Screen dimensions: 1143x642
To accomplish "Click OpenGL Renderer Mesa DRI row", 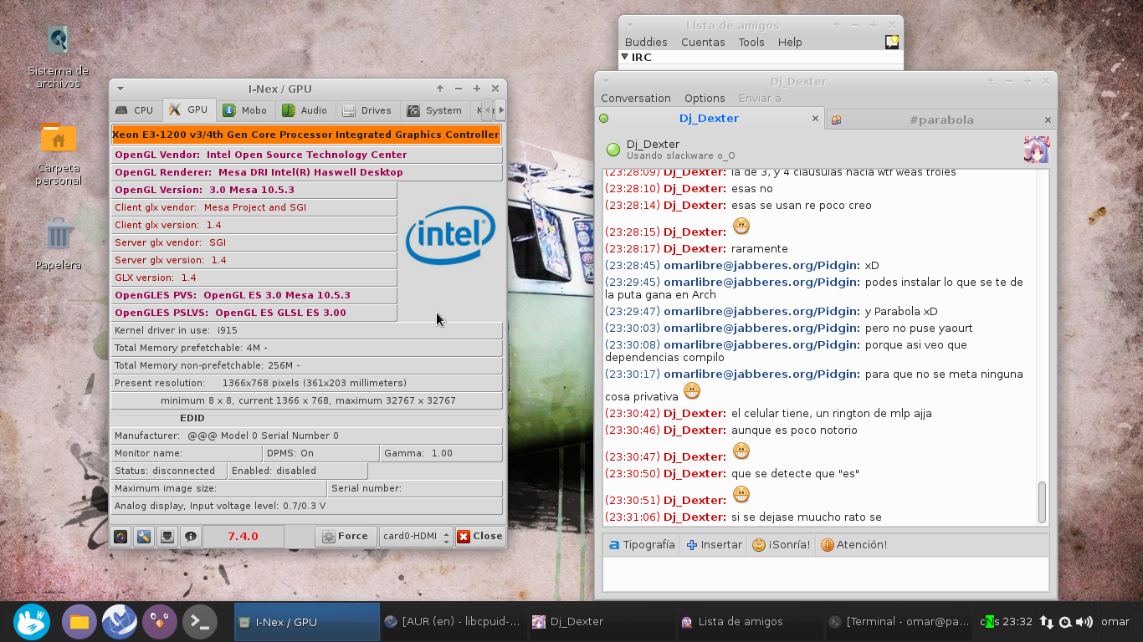I will [x=306, y=172].
